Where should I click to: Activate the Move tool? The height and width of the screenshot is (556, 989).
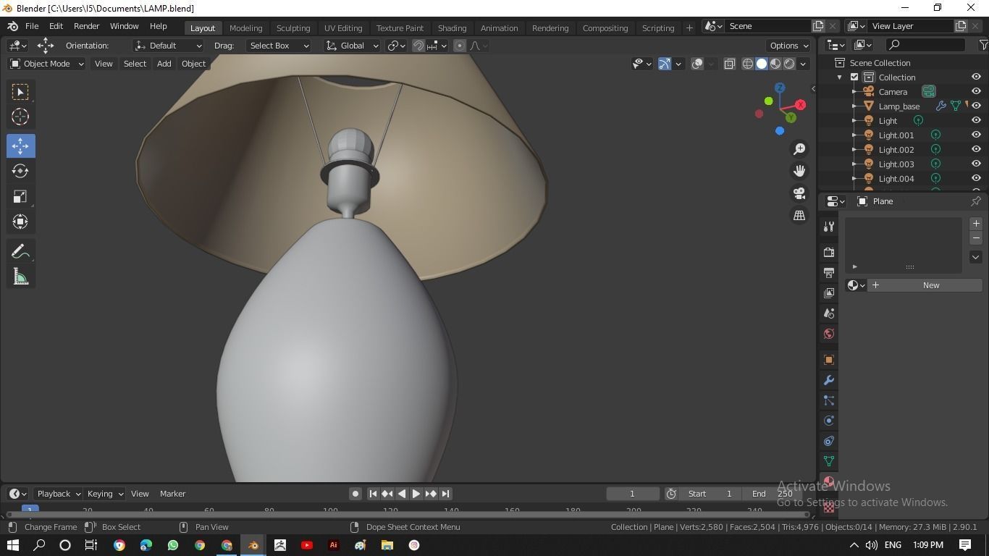tap(20, 146)
